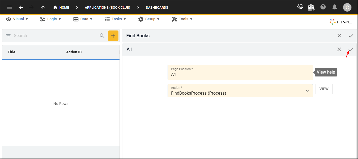Click the up arrow navigation icon
The width and height of the screenshot is (358, 159).
(43, 7)
